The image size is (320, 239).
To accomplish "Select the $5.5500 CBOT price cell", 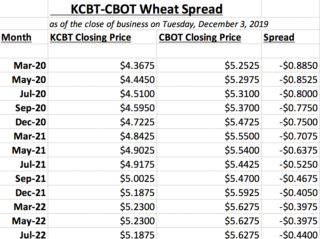I will [x=209, y=136].
